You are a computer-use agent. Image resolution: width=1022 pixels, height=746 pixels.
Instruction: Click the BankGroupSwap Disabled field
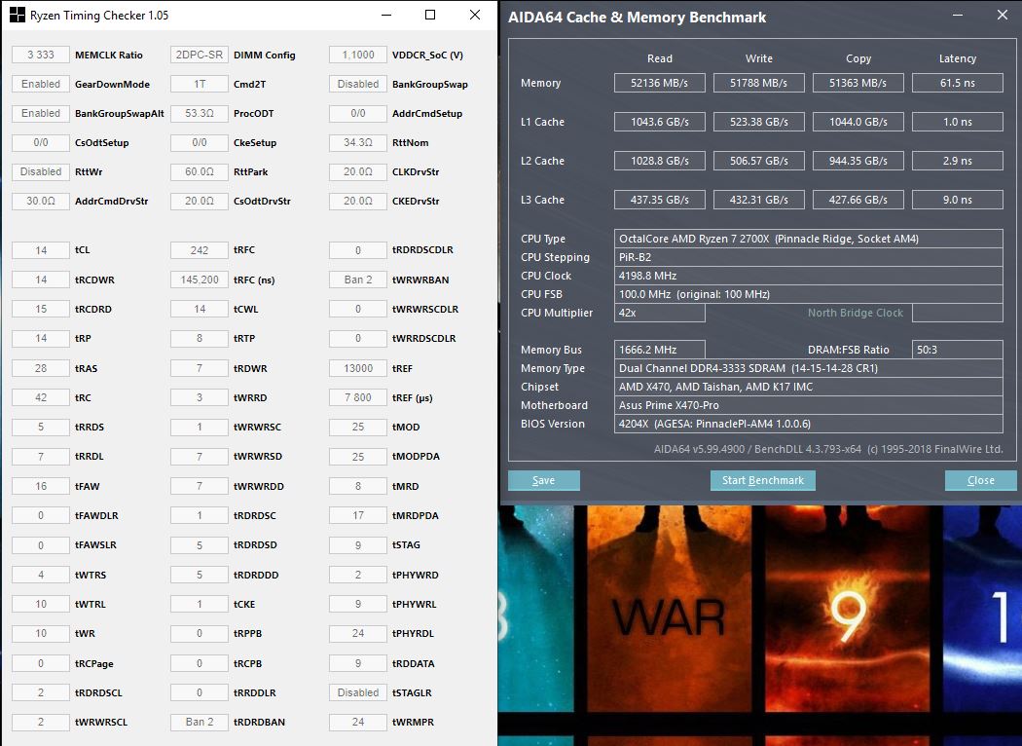coord(358,84)
